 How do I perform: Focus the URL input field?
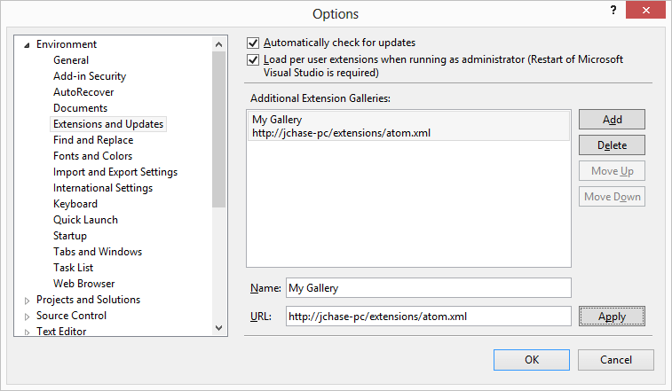tap(428, 316)
